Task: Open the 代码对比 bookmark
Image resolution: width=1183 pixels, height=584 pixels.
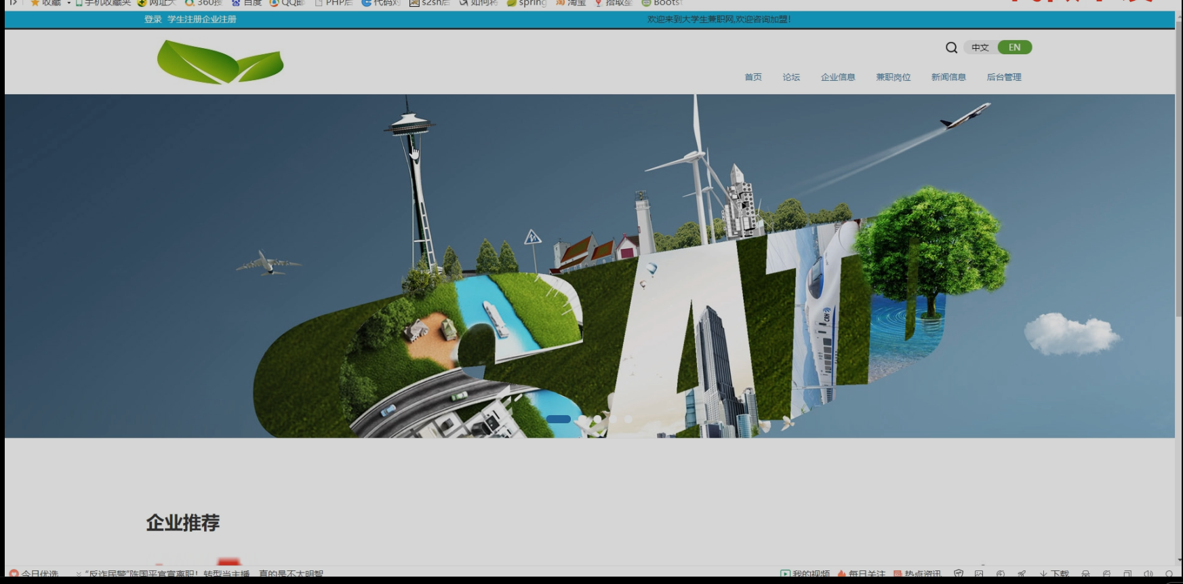Action: pyautogui.click(x=381, y=3)
